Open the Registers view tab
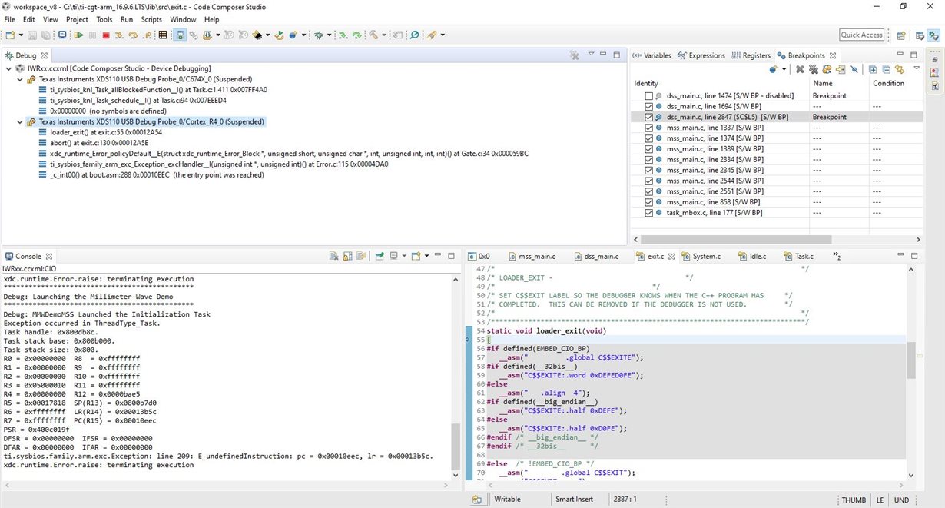 [751, 55]
